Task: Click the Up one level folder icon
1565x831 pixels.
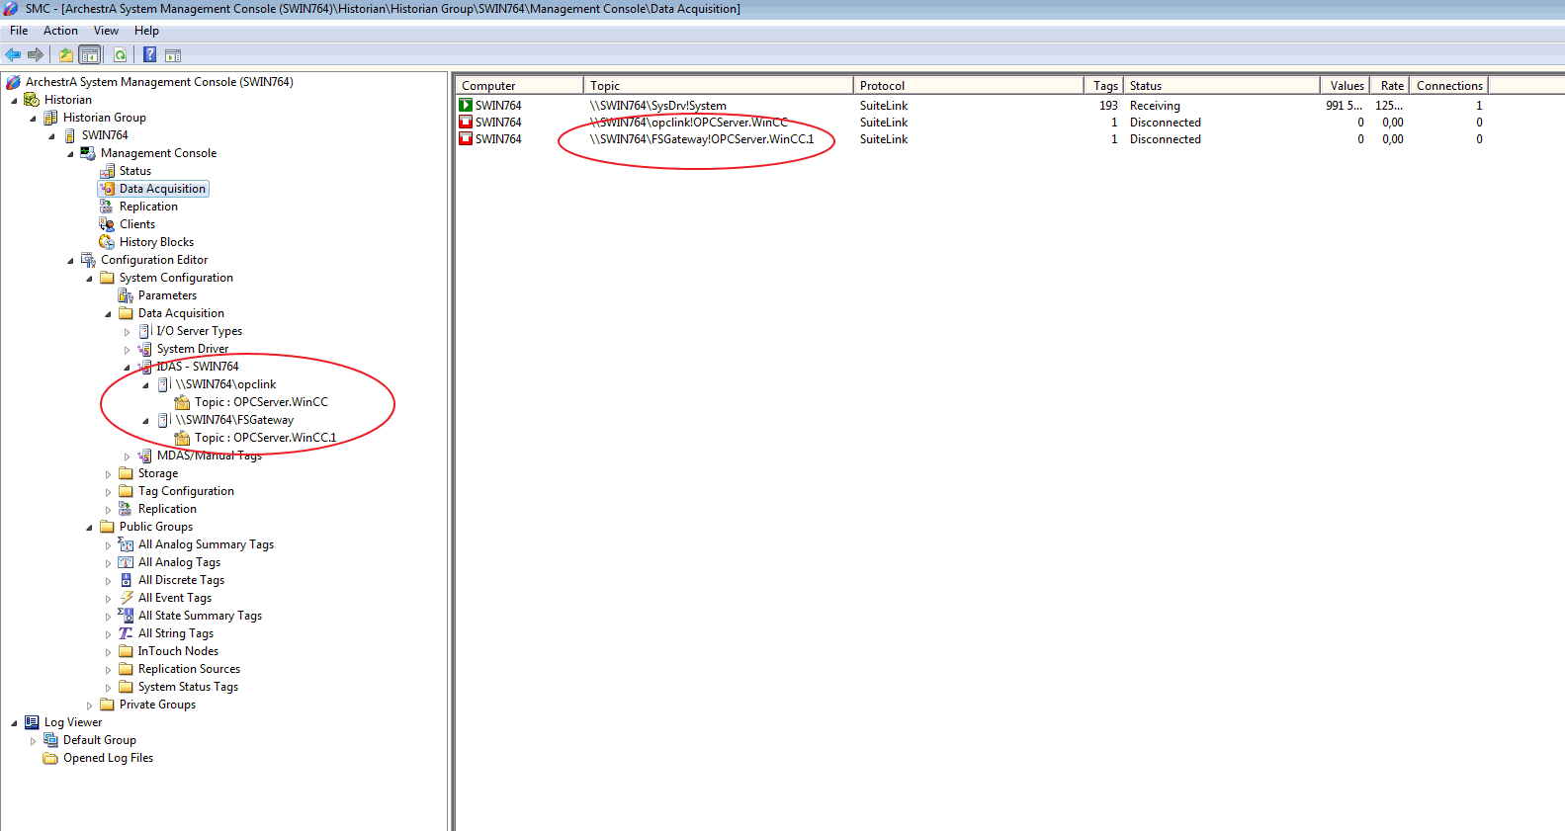Action: 65,55
